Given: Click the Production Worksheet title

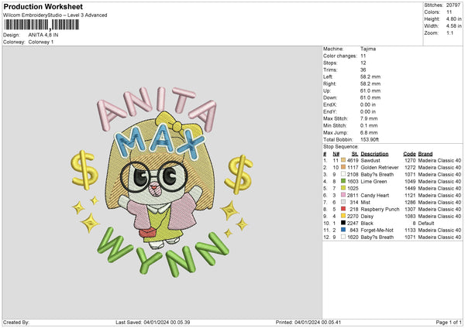Looking at the screenshot, I should click(43, 6).
